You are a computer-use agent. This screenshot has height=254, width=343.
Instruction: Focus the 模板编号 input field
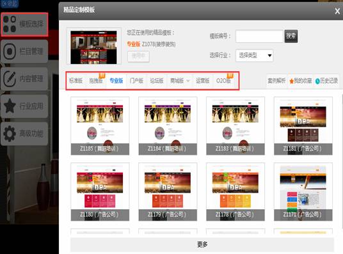click(259, 36)
